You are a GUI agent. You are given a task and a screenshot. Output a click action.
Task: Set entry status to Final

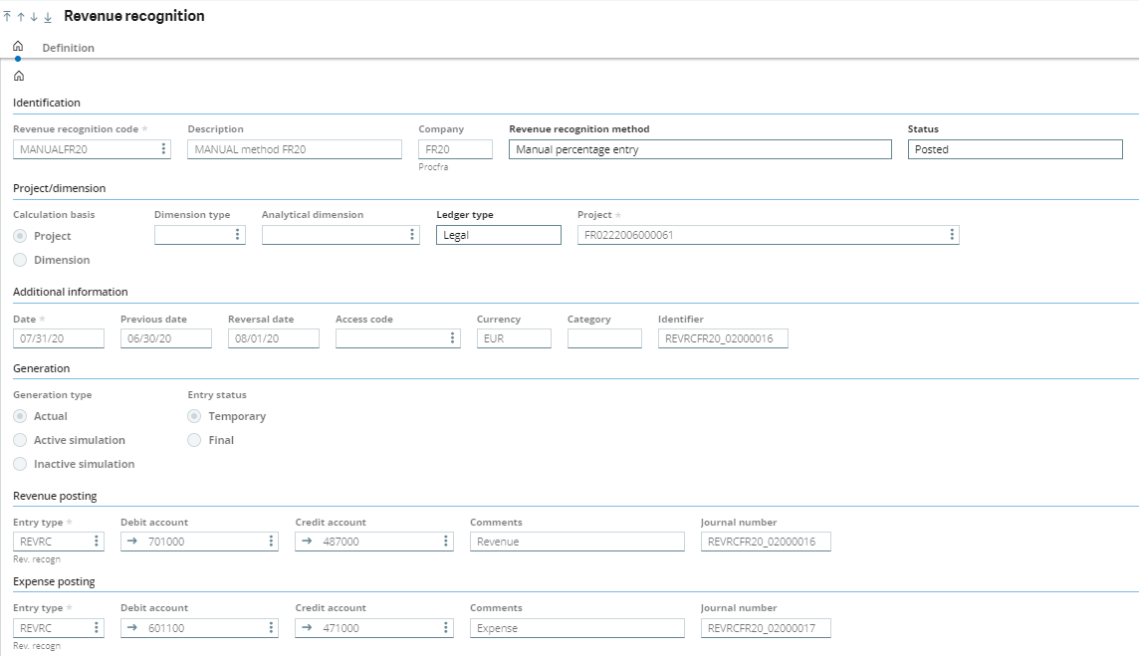[195, 440]
